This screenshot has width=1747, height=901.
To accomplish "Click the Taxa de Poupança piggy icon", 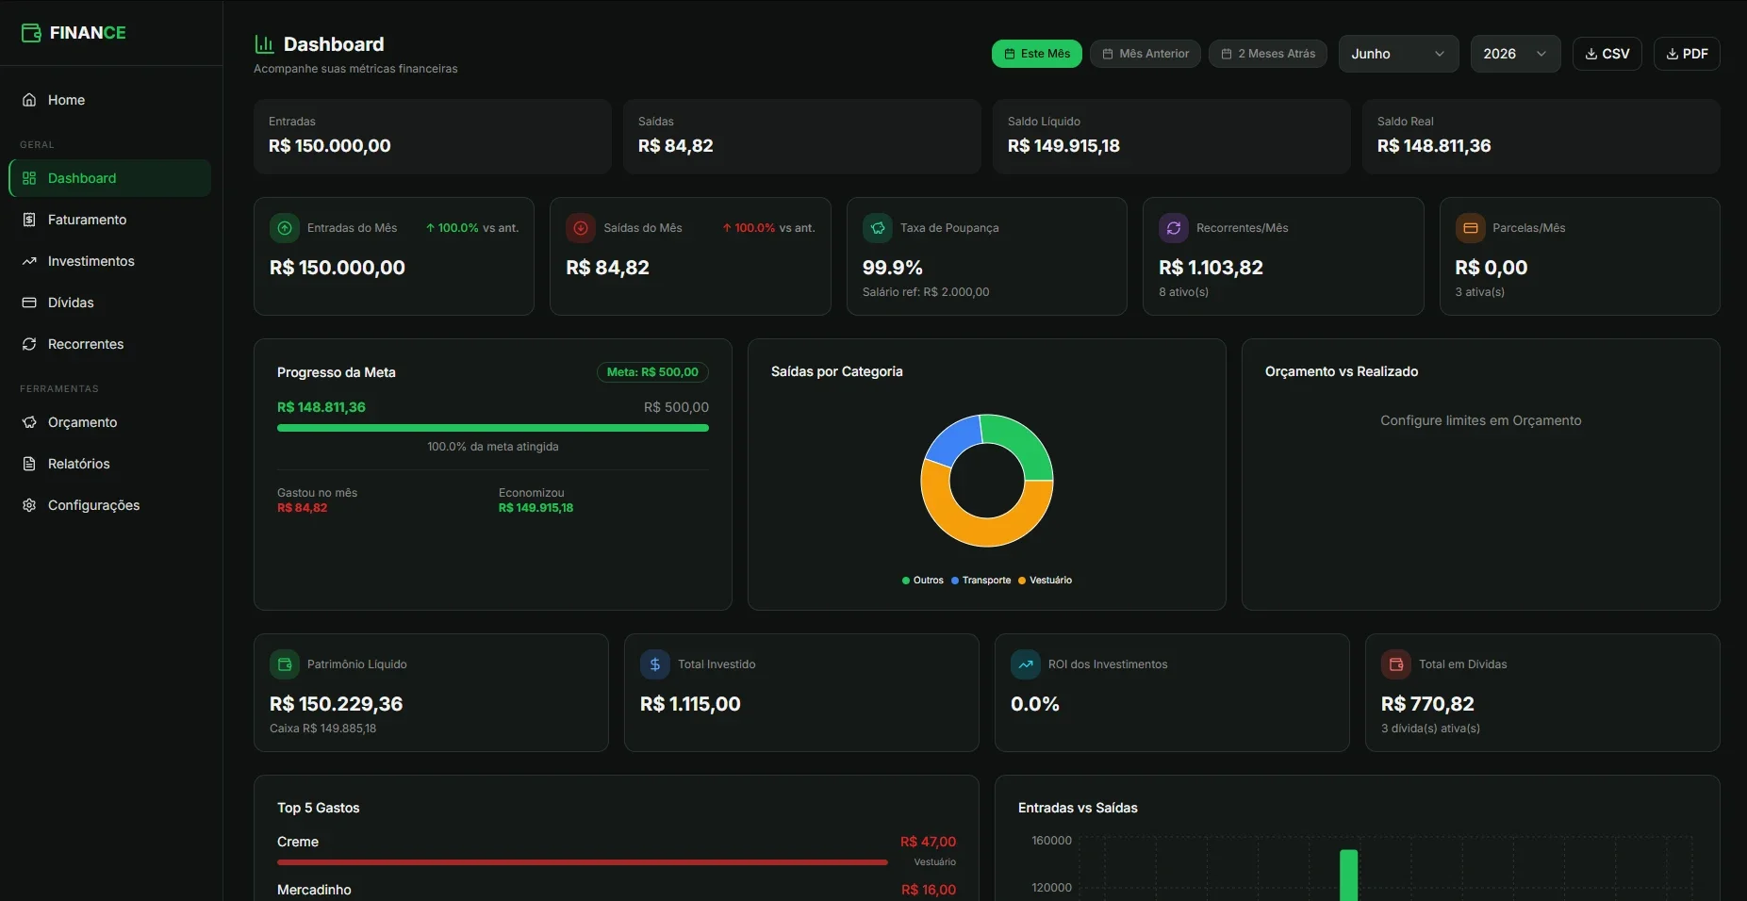I will pos(878,228).
